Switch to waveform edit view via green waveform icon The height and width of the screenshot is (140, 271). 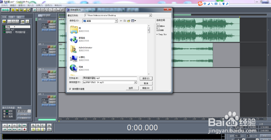point(5,10)
